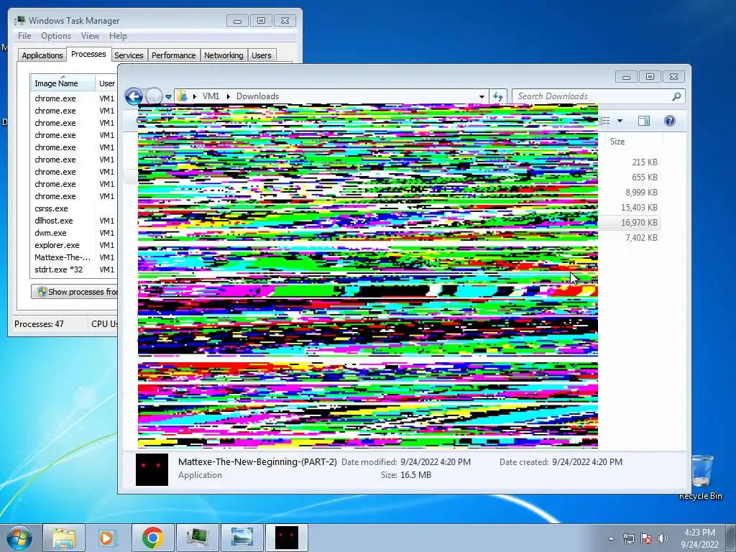The image size is (736, 552).
Task: Open the Windows Start menu
Action: pos(19,538)
